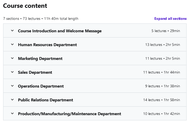
Task: Click the Operations Department chevron arrow
Action: coord(12,86)
